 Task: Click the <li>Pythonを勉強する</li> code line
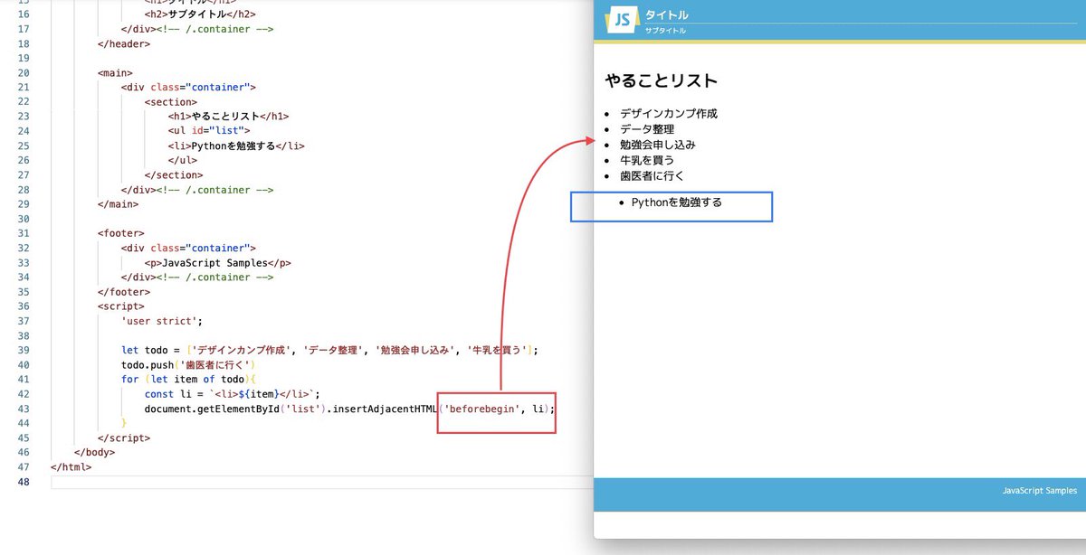coord(236,146)
